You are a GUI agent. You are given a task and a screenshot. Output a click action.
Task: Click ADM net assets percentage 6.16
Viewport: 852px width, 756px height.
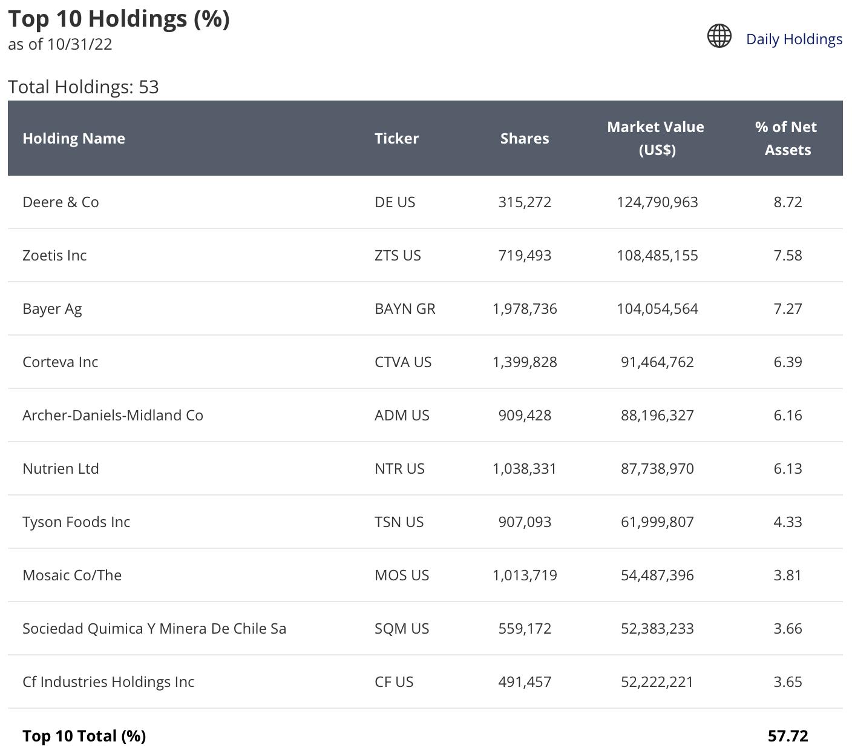pos(788,415)
